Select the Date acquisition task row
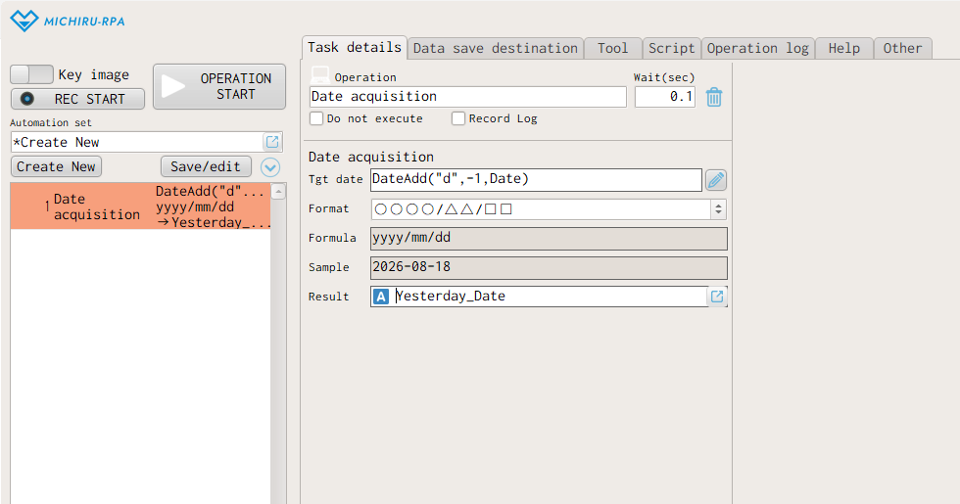960x504 pixels. 140,206
